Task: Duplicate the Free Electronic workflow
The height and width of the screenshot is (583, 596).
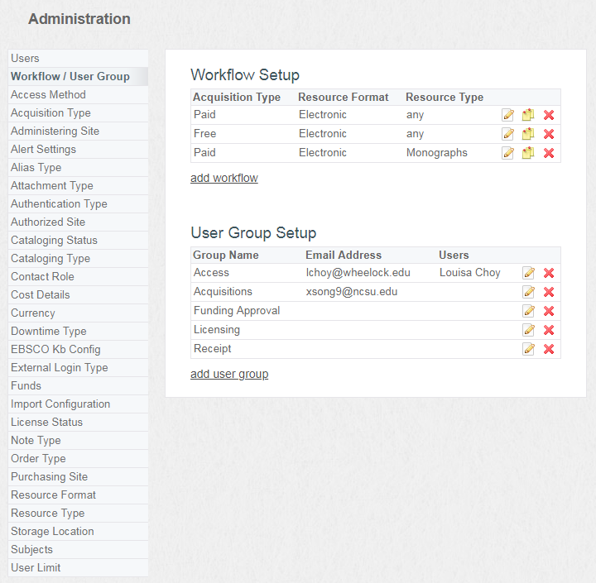Action: tap(528, 134)
